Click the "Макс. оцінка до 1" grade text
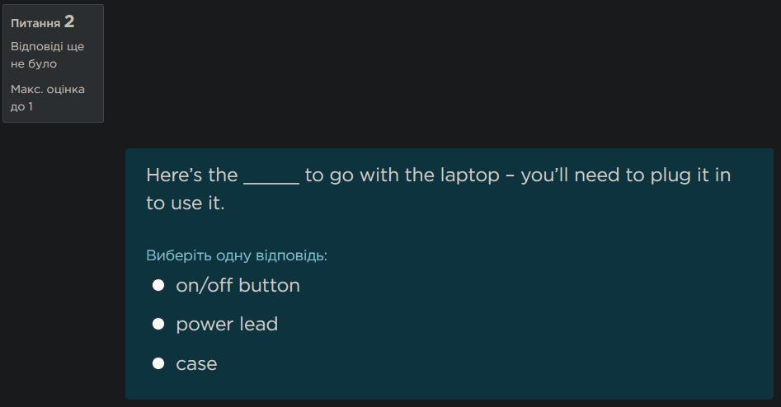781x407 pixels. point(47,98)
